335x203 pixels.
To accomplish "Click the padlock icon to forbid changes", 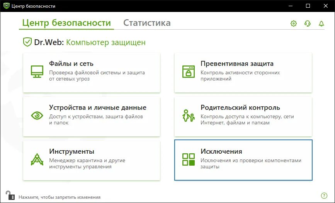I will pos(10,195).
